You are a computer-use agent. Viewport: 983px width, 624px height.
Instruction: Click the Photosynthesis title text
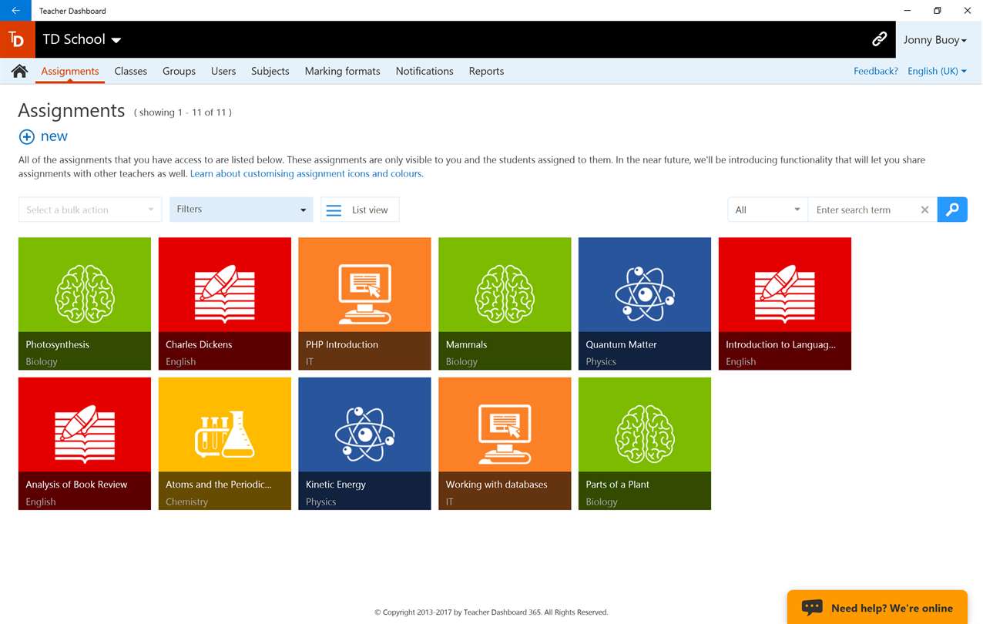(x=58, y=344)
